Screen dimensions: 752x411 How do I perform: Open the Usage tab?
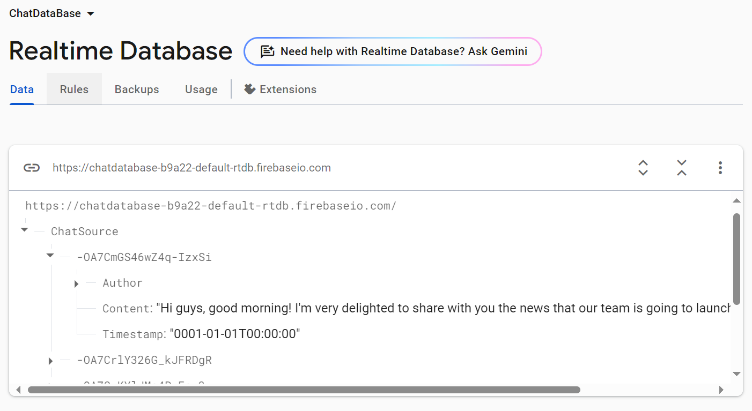tap(201, 89)
